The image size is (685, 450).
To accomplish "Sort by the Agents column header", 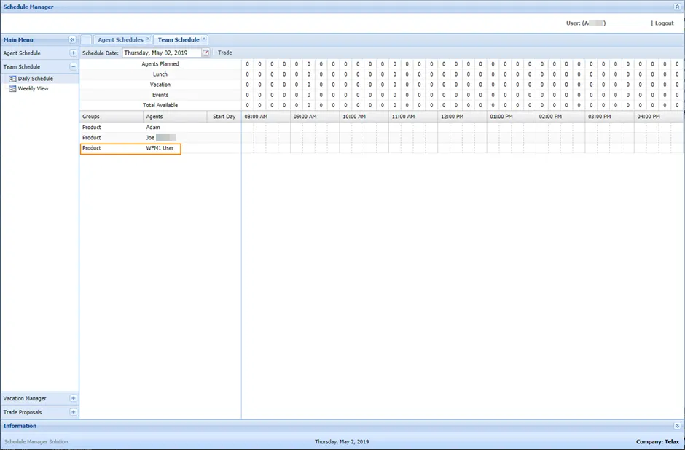I will (175, 116).
